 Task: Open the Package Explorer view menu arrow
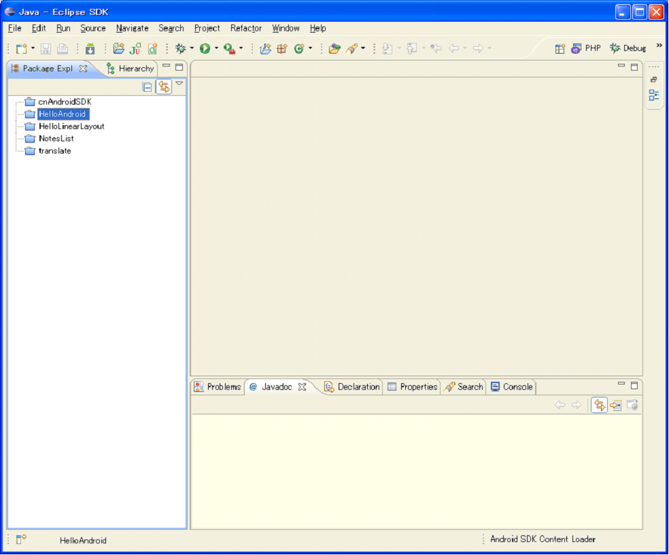[179, 84]
